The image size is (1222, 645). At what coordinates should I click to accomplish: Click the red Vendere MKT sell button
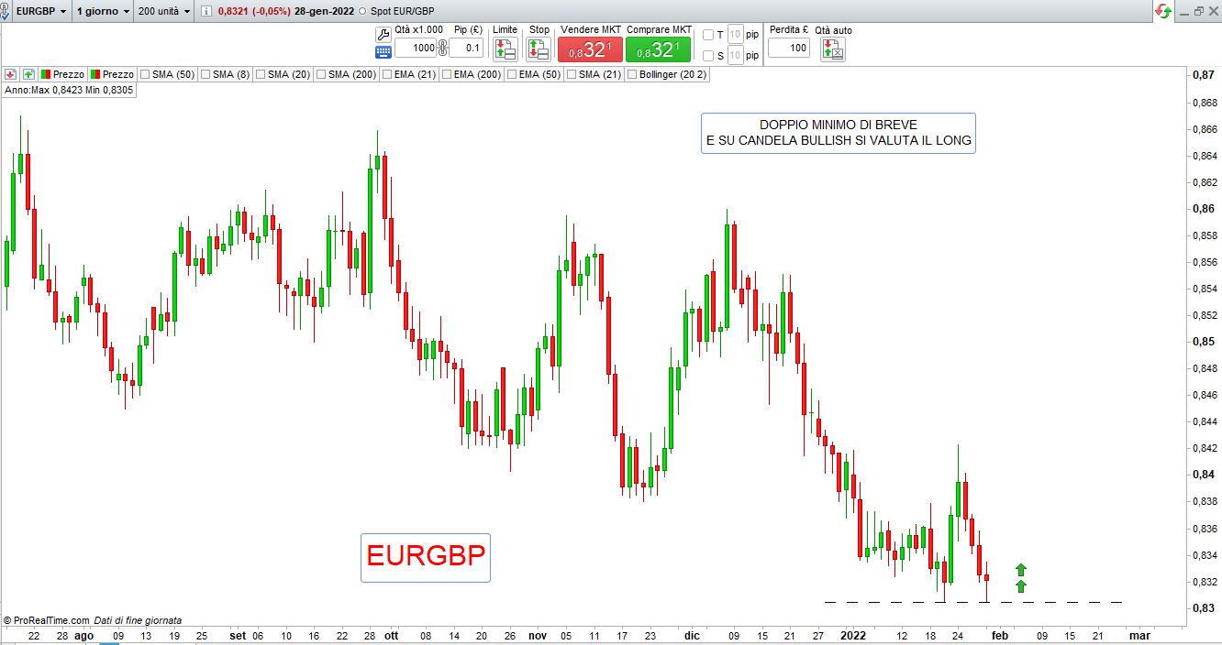pos(591,49)
